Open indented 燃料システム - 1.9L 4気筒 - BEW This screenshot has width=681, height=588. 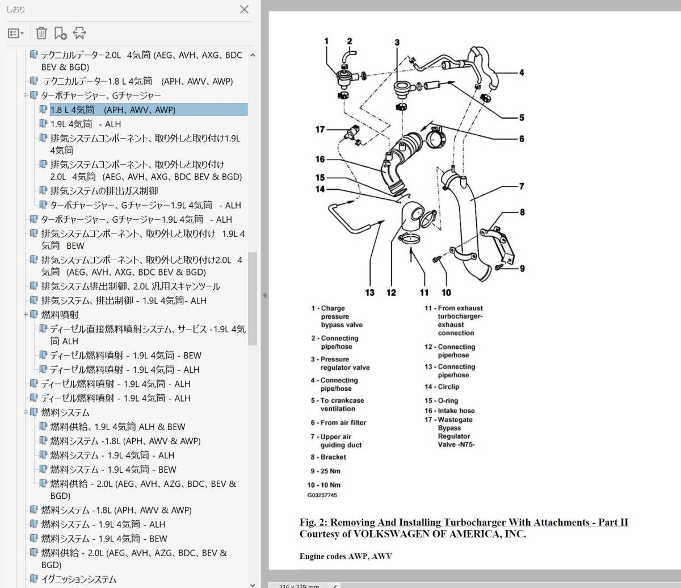point(113,470)
